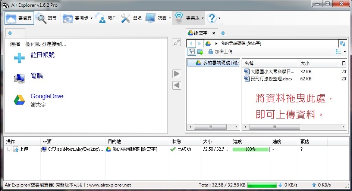This screenshot has height=191, width=352.
Task: Click the 加密上傳 encrypted upload label
Action: pos(224,52)
